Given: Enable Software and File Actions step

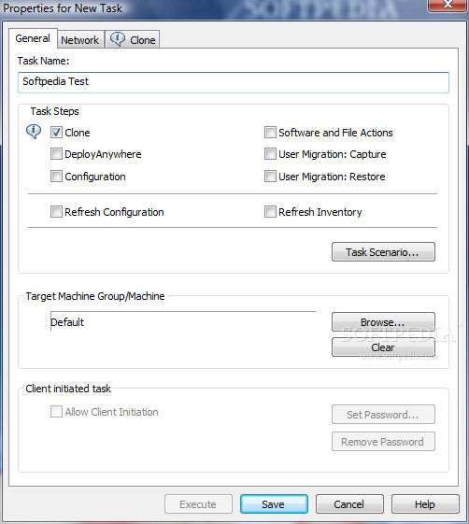Looking at the screenshot, I should pos(270,133).
